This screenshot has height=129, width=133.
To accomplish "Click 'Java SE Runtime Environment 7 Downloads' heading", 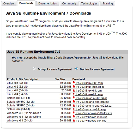I will point(48,13).
